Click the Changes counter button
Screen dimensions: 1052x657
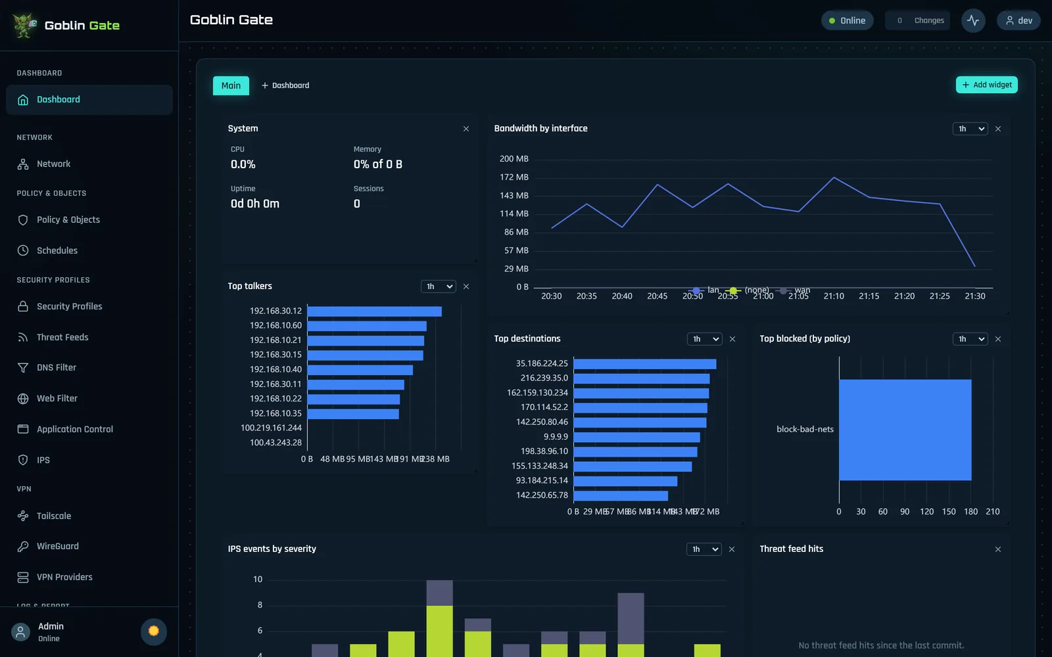917,20
